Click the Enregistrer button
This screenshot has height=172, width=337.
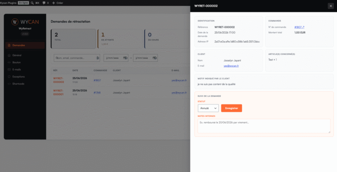(x=232, y=108)
